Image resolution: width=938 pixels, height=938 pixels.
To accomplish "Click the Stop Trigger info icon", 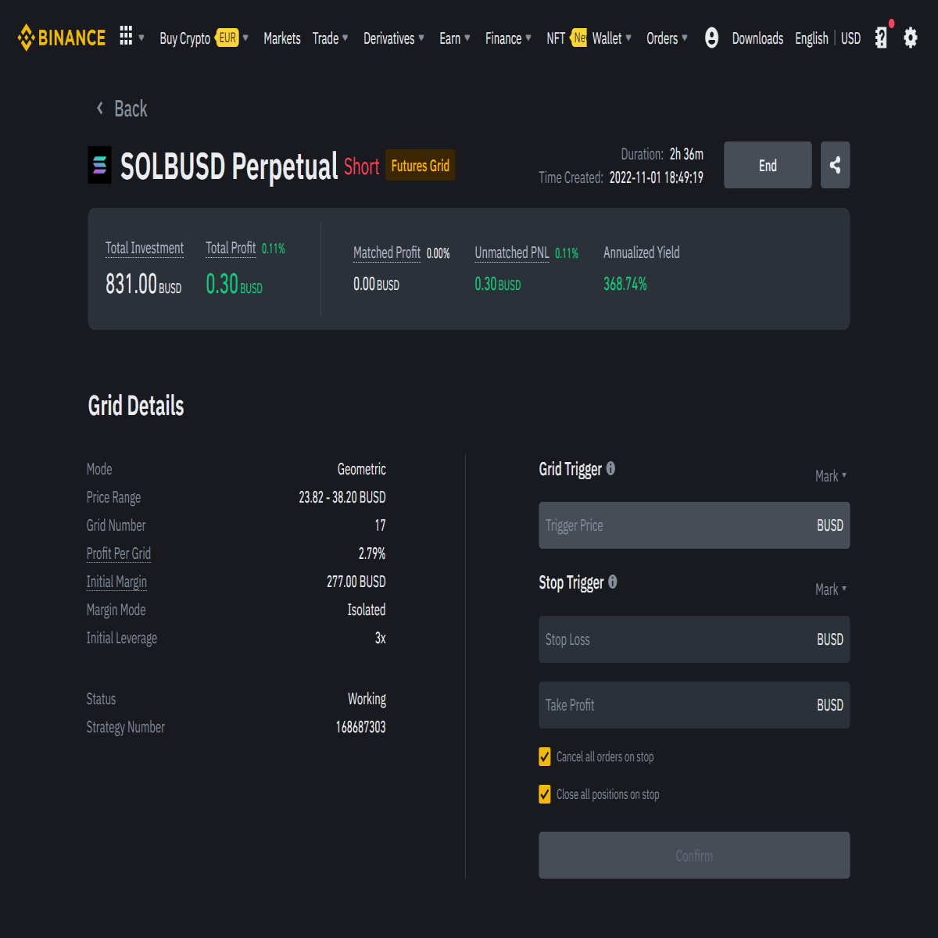I will [612, 582].
